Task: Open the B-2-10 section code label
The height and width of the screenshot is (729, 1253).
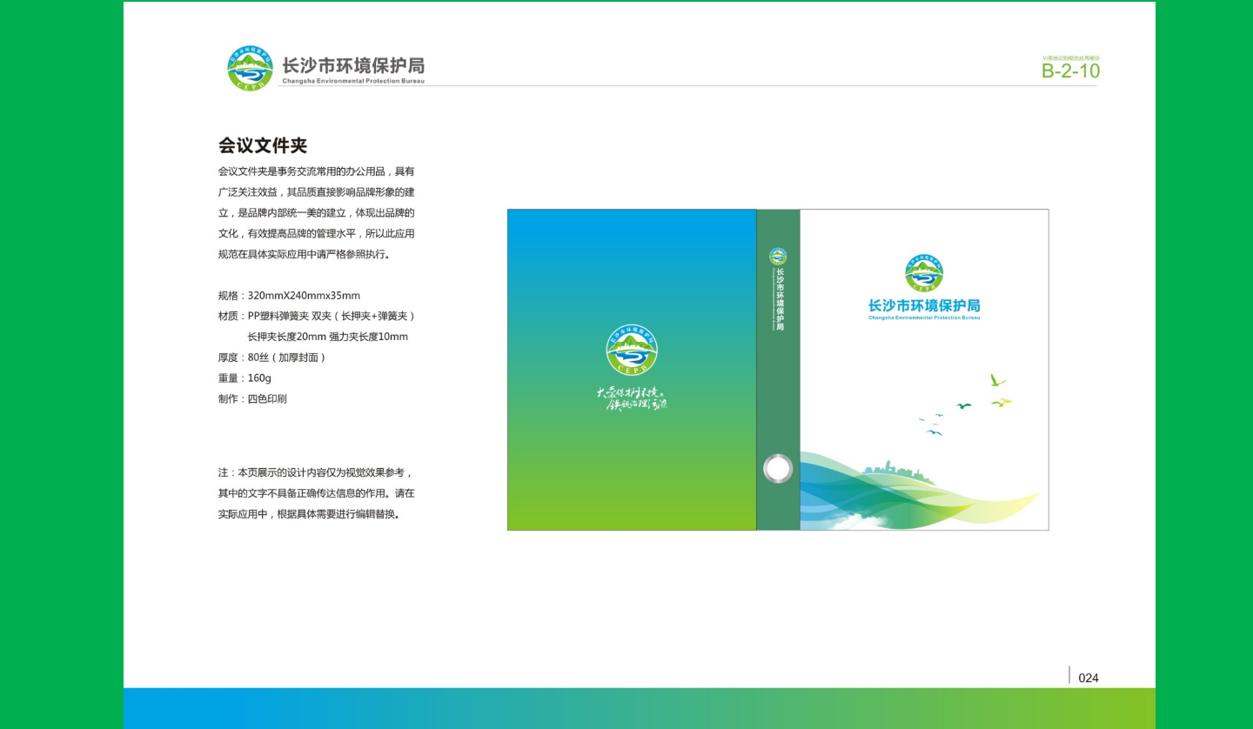Action: point(1072,70)
